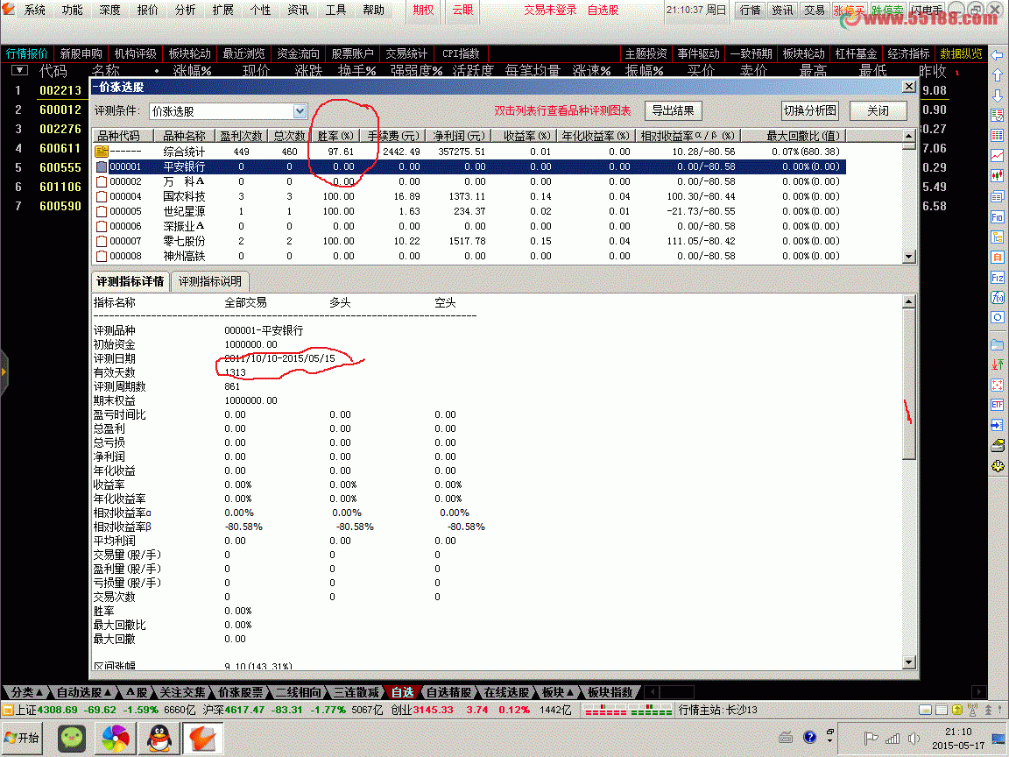This screenshot has width=1009, height=757.
Task: Check the box for 000008 神州高铁
Action: (101, 256)
